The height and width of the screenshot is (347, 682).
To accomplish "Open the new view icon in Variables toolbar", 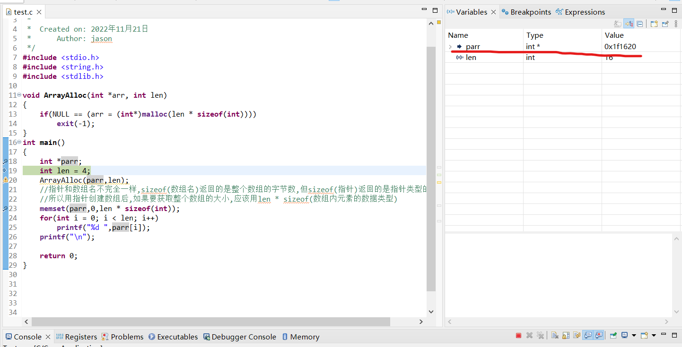I will 654,24.
